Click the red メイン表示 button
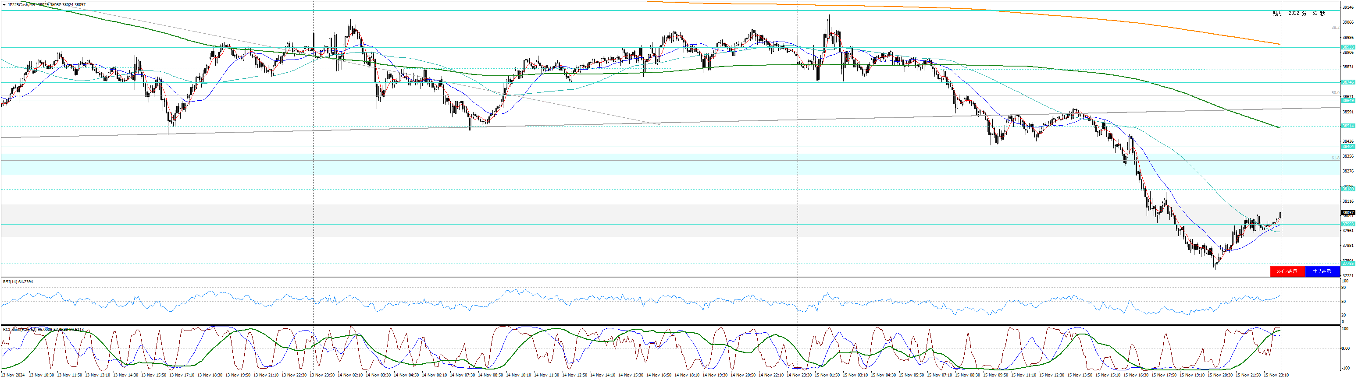The width and height of the screenshot is (1358, 380). tap(1287, 271)
